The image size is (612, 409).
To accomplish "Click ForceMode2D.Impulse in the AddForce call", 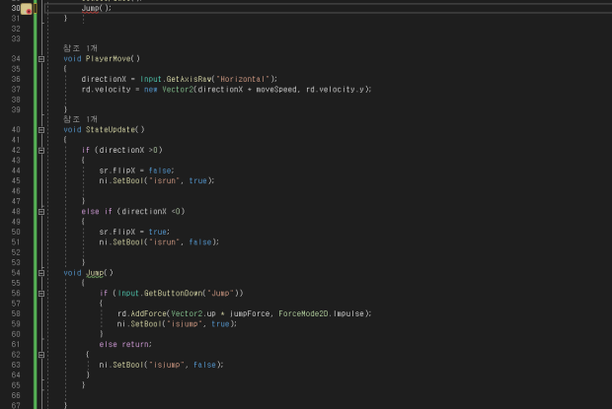I will coord(323,313).
